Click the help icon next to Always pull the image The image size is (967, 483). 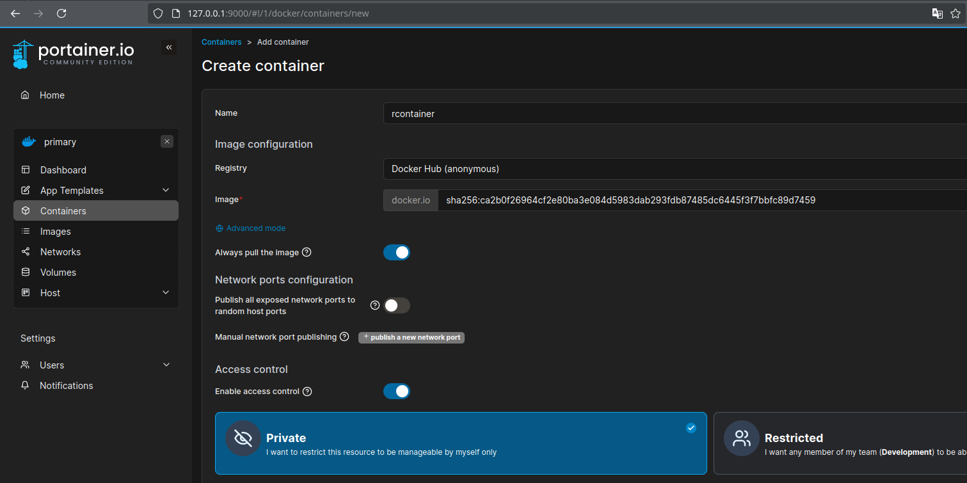(x=307, y=252)
